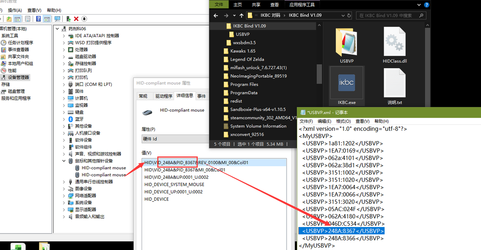Viewport: 481px width, 250px height.
Task: Select the 通用串行总线控制器 device category
Action: [x=94, y=182]
